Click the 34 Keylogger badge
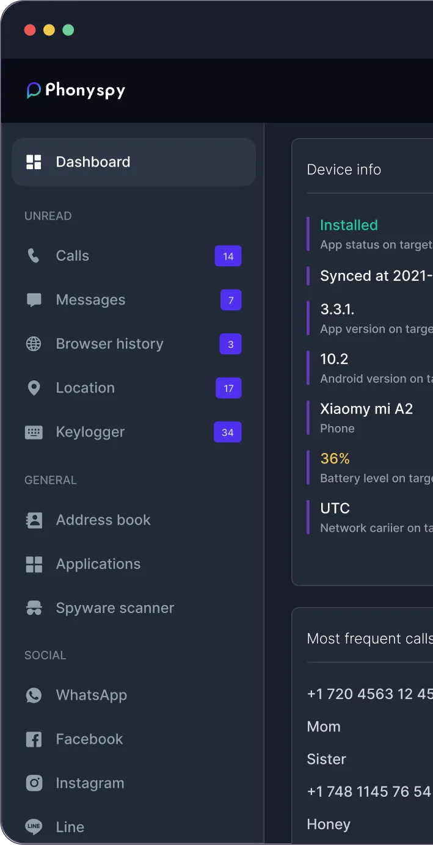The height and width of the screenshot is (845, 433). (x=227, y=432)
